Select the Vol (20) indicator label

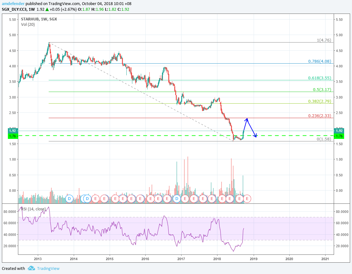(28, 24)
